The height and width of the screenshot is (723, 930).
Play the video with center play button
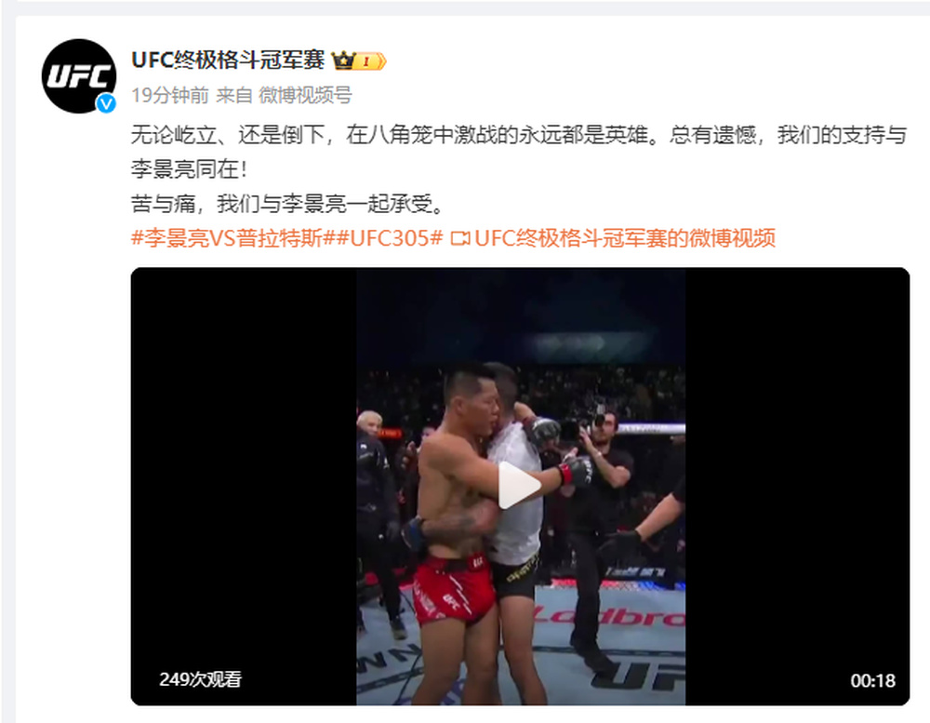[x=520, y=485]
